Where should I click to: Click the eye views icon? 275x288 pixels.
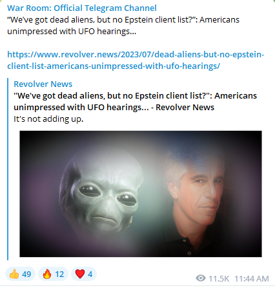click(201, 278)
